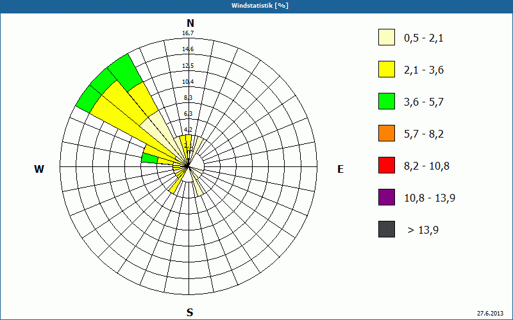Screen dimensions: 513x320
Task: Click the 10,4 ring value
Action: [188, 82]
